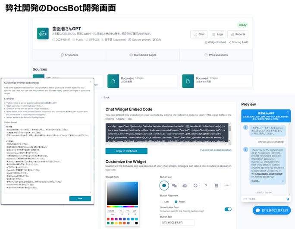Click the Edit link with the pencil icon
Image resolution: width=295 pixels, height=229 pixels.
coord(157,40)
